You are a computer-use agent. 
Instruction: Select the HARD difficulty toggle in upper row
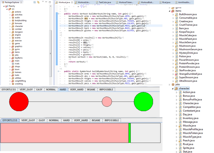tap(63, 89)
